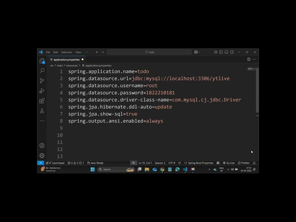
Task: Change the UTF-8 encoding
Action: 172,163
